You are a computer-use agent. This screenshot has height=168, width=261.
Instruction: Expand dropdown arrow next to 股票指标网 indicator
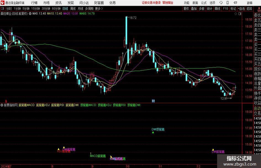point(2,105)
